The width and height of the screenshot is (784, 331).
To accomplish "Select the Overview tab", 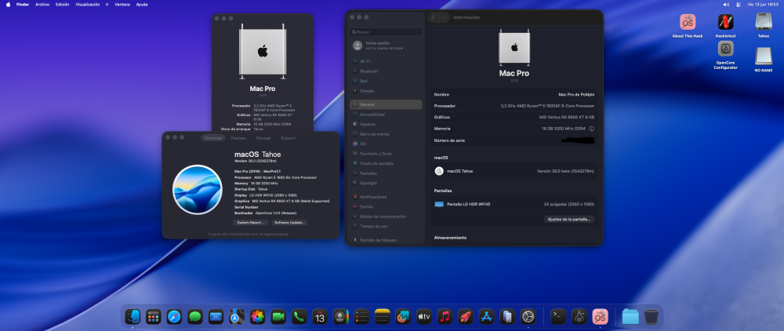I will [213, 138].
